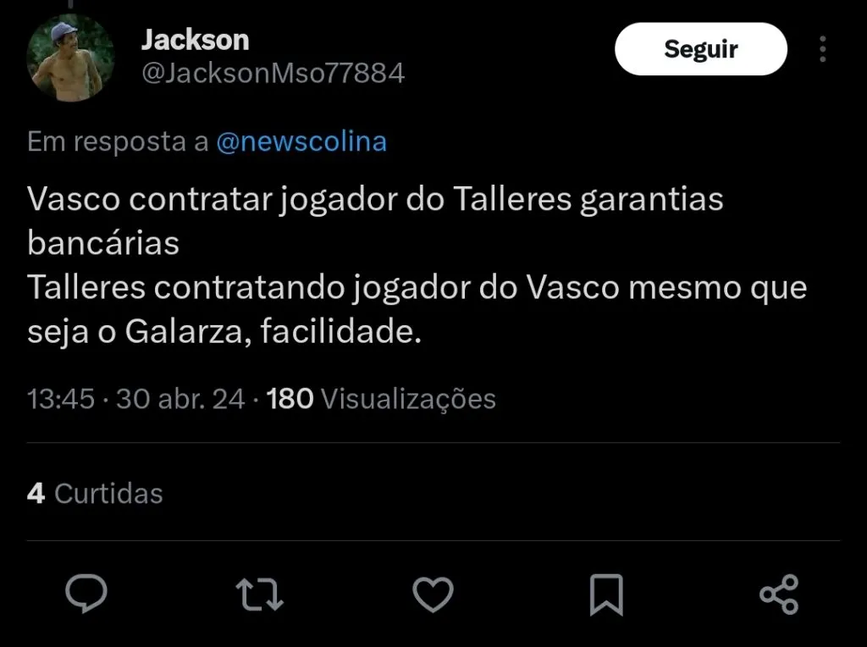867x647 pixels.
Task: Bookmark this tweet using the bookmark icon
Action: pos(606,594)
